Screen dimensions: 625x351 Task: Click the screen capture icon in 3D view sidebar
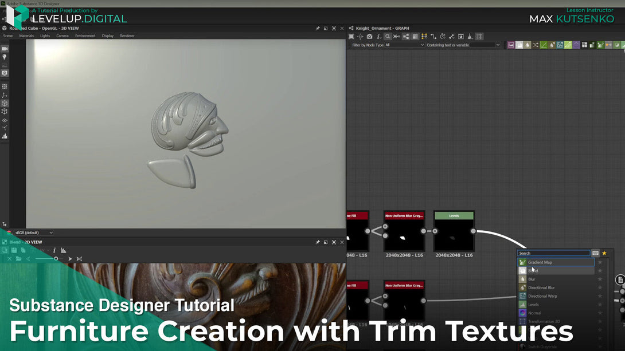(5, 73)
